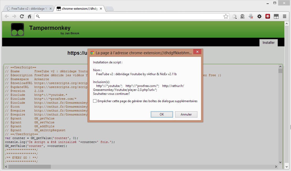Click horizontal scrollbar left arrow
Image resolution: width=291 pixels, height=171 pixels.
(6, 167)
